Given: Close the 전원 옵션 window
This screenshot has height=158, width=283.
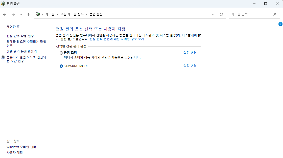Looking at the screenshot, I should pyautogui.click(x=277, y=4).
